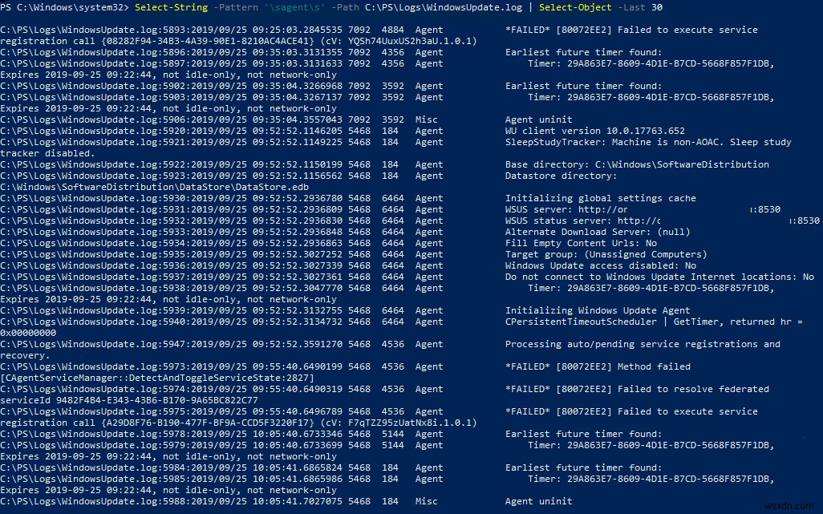Click the -Path parameter in the command
The height and width of the screenshot is (514, 823).
point(345,7)
